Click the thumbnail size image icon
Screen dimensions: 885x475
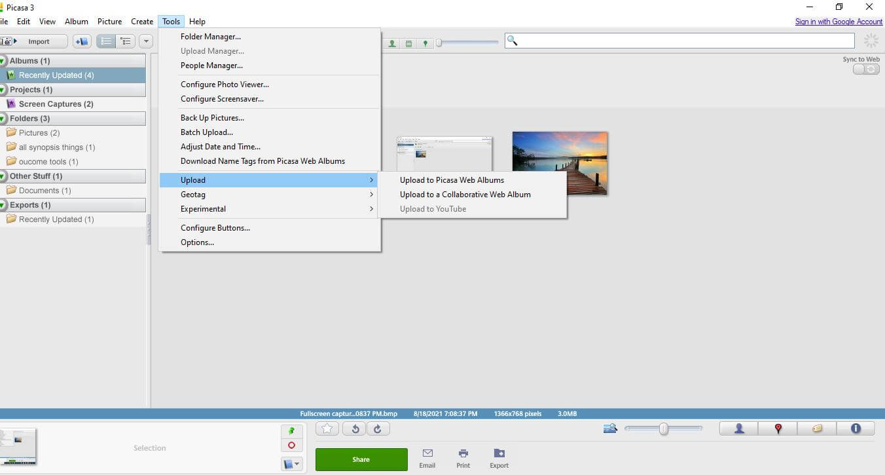(x=611, y=428)
